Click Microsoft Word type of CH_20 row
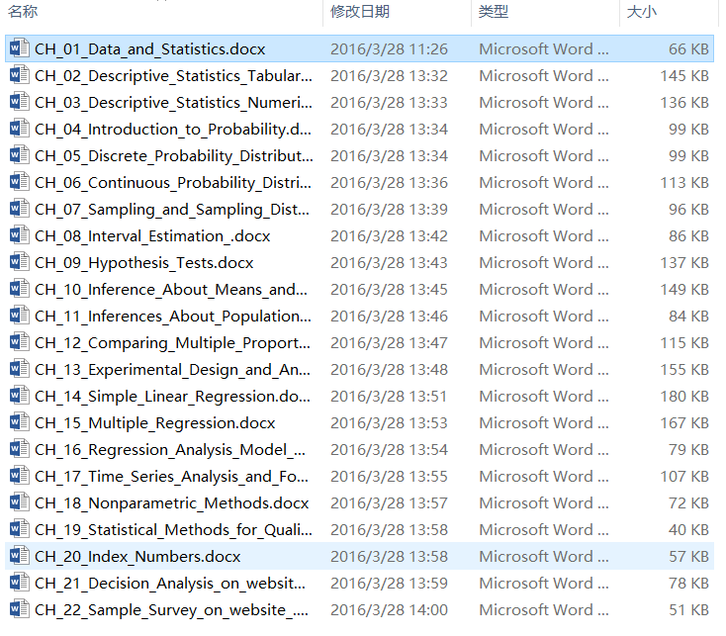Image resolution: width=726 pixels, height=636 pixels. tap(544, 557)
